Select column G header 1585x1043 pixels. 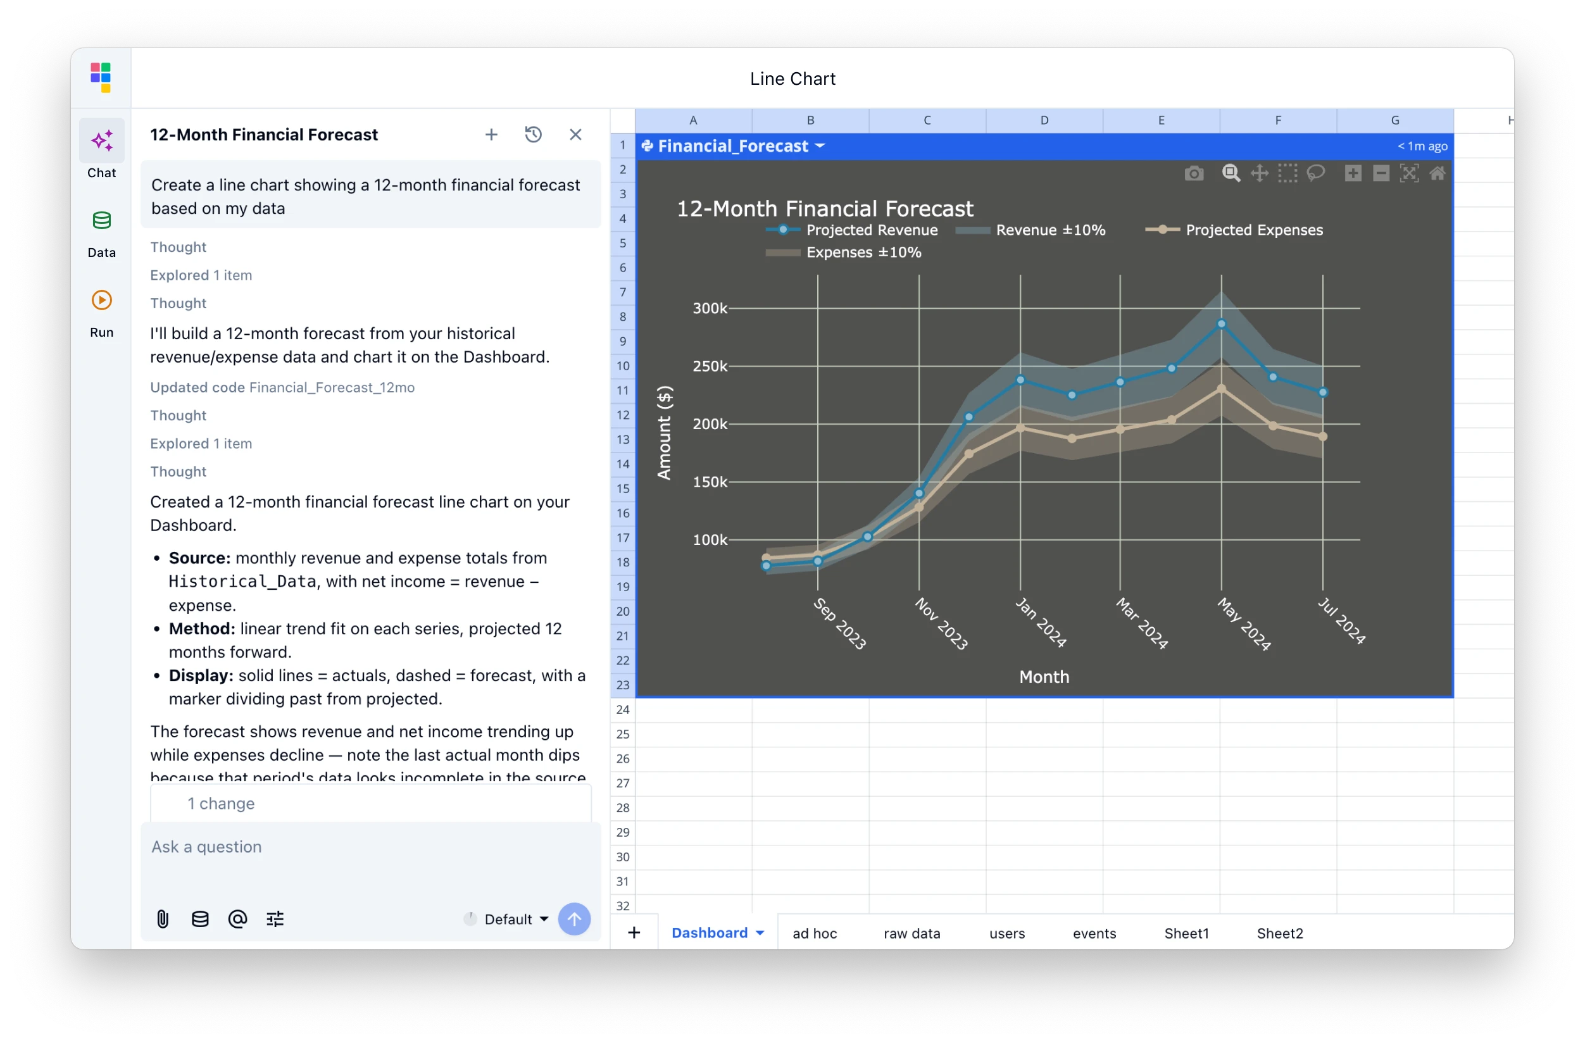coord(1394,120)
